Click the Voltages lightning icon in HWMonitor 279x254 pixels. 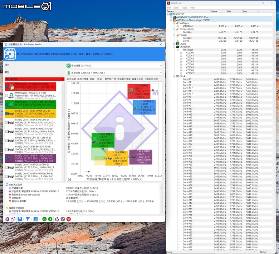pyautogui.click(x=177, y=23)
